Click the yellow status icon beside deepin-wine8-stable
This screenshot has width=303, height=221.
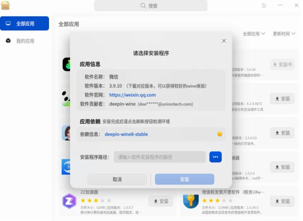pos(220,135)
